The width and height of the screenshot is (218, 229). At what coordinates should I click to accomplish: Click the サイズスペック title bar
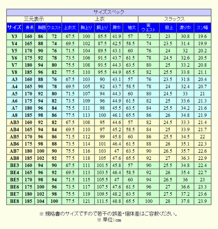(109, 12)
